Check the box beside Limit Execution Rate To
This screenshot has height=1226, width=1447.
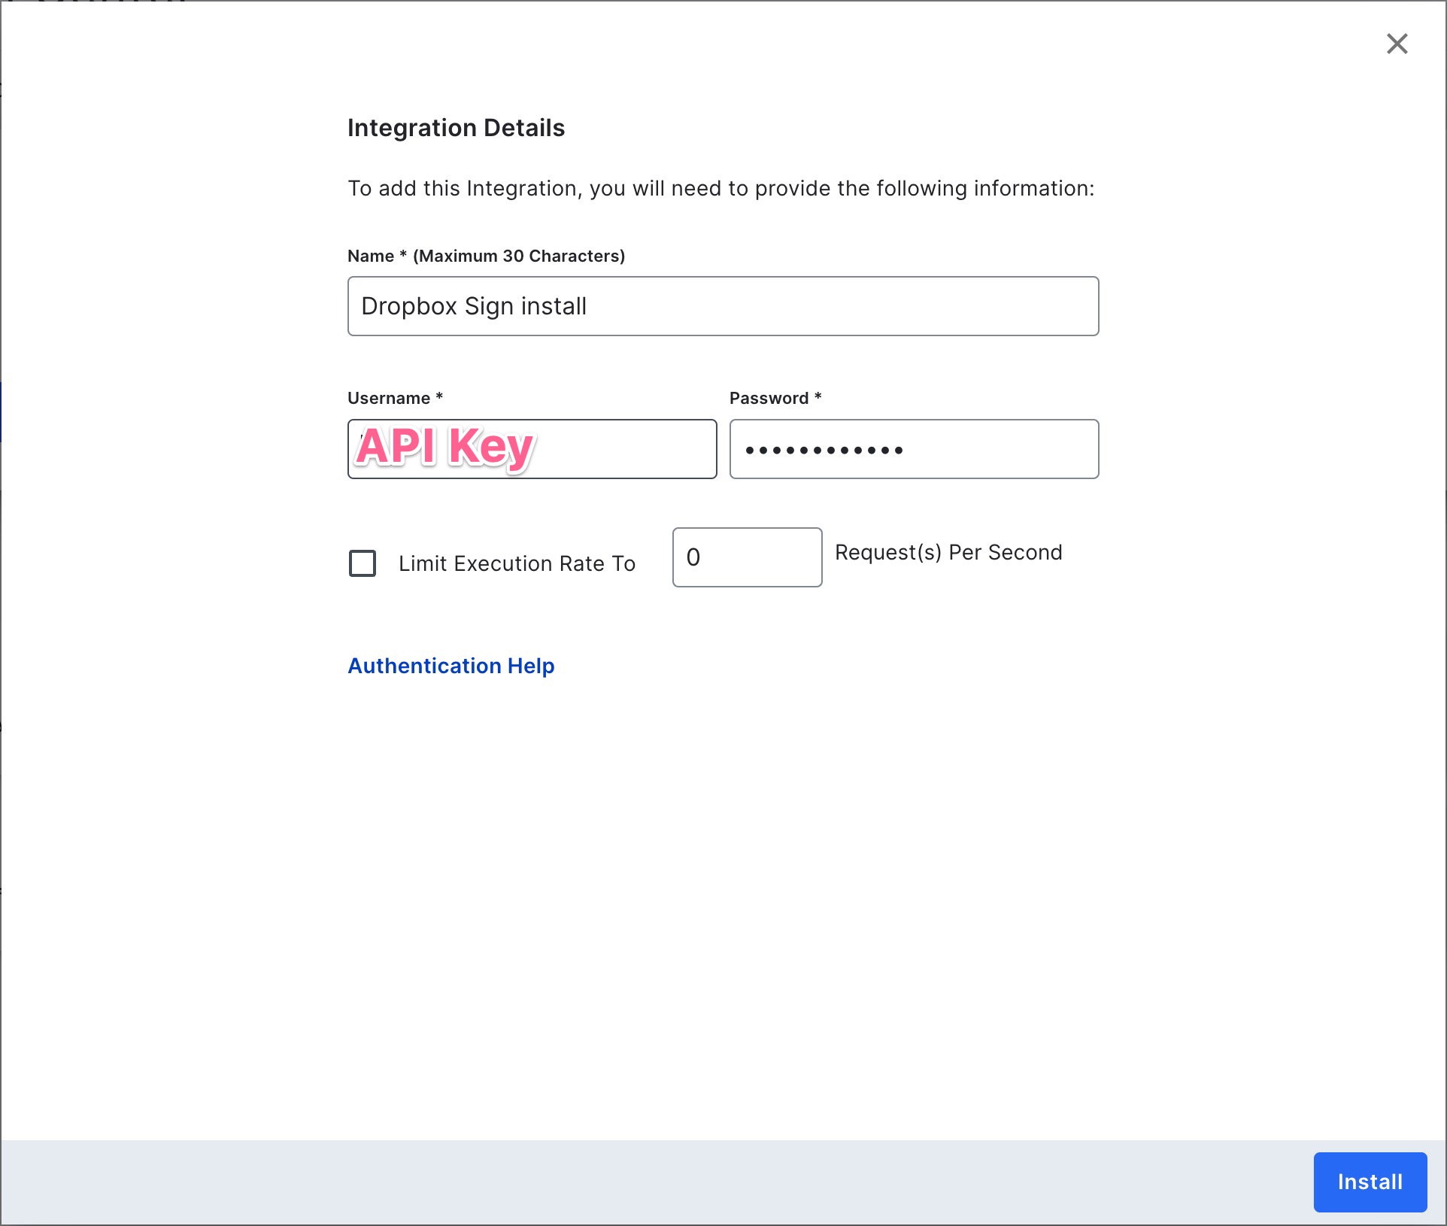(362, 563)
